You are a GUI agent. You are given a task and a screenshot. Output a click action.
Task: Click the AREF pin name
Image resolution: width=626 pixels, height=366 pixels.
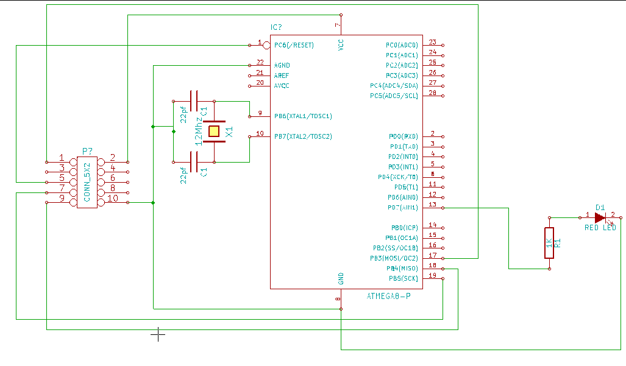(282, 76)
